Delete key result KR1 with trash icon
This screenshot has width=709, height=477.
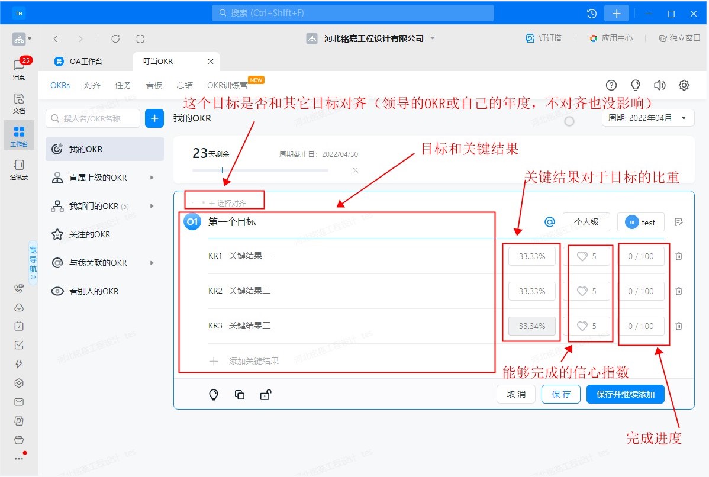point(679,256)
